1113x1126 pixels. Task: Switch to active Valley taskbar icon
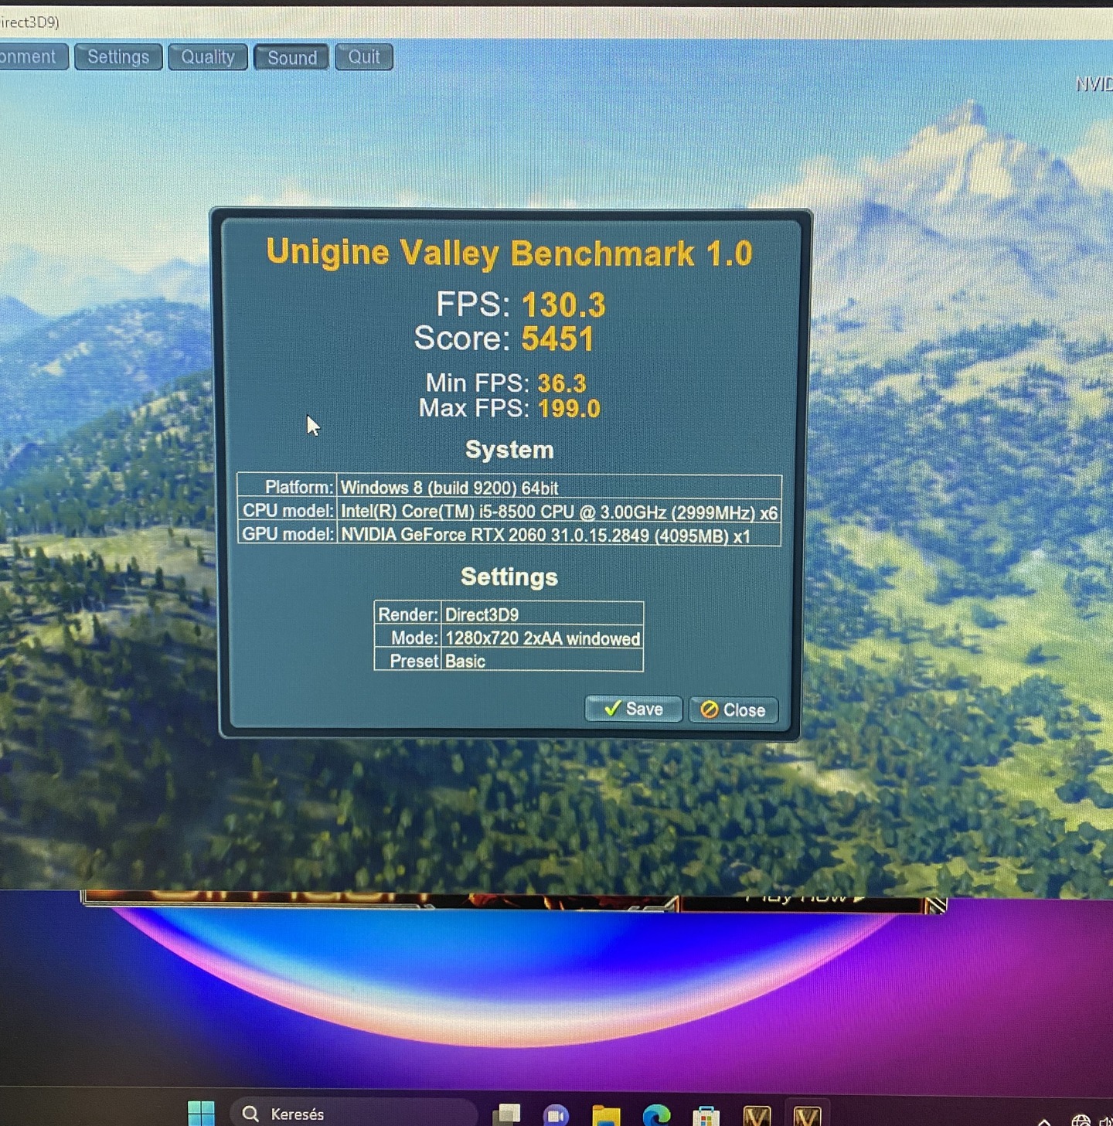point(807,1116)
